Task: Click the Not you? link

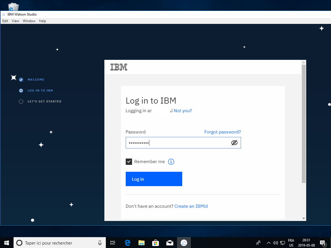Action: coord(183,111)
